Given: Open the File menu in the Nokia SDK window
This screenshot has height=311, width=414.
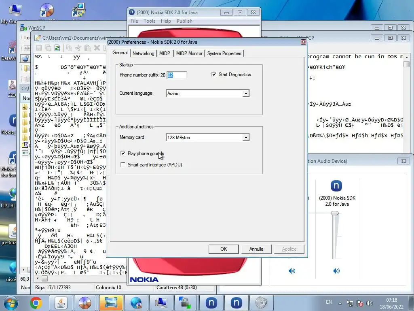Looking at the screenshot, I should [134, 21].
